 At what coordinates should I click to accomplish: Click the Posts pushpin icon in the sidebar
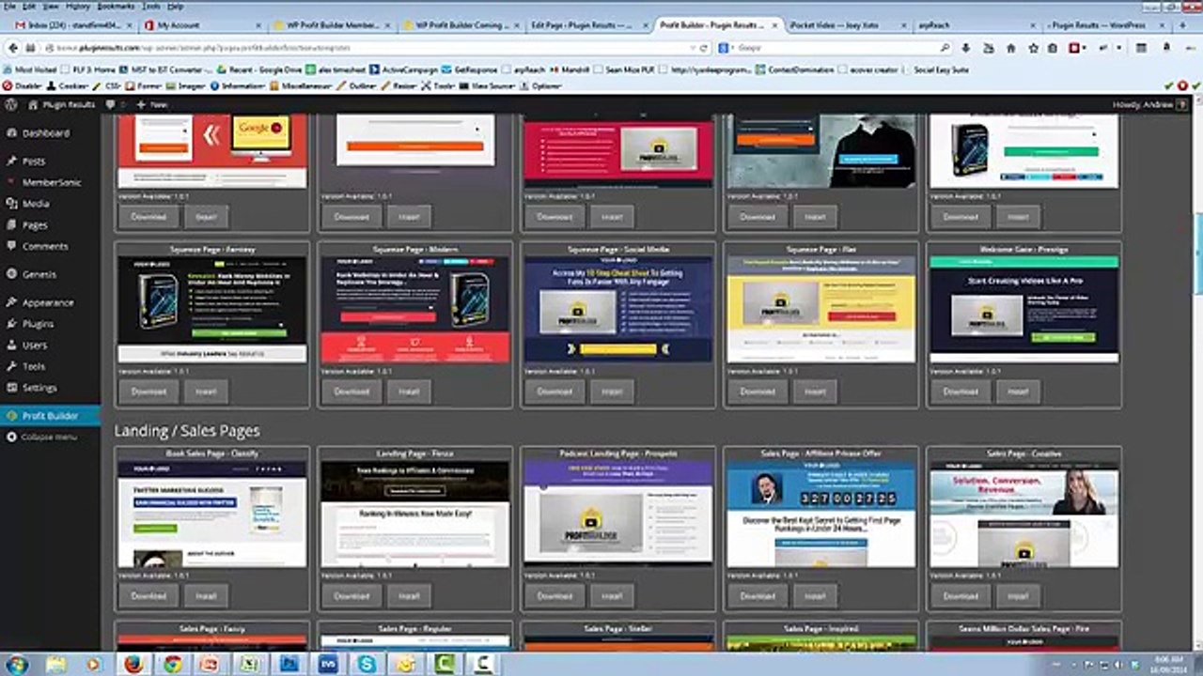click(10, 161)
